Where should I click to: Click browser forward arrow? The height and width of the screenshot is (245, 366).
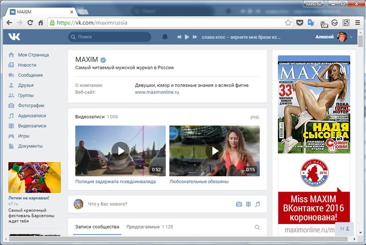click(20, 23)
